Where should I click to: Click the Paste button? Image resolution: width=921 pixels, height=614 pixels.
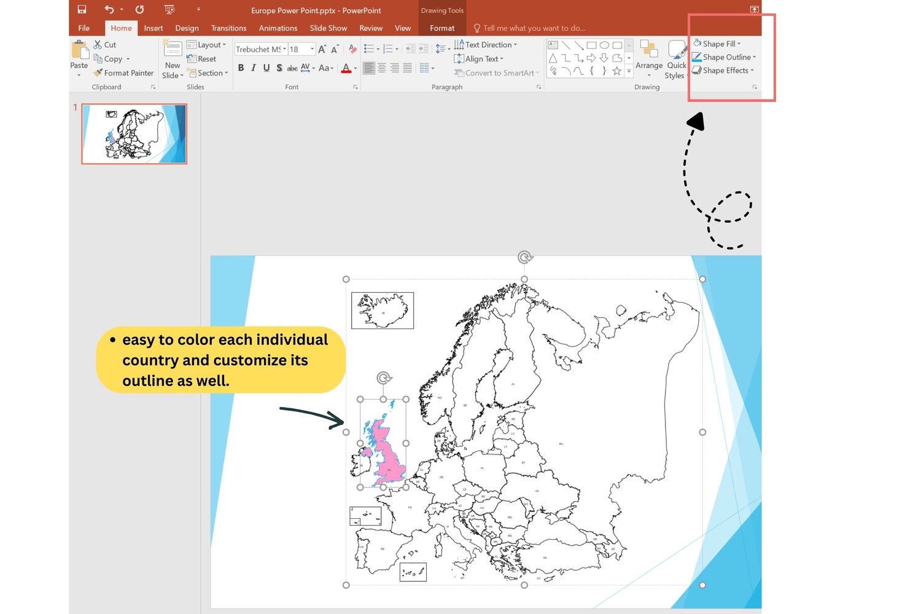pos(79,58)
